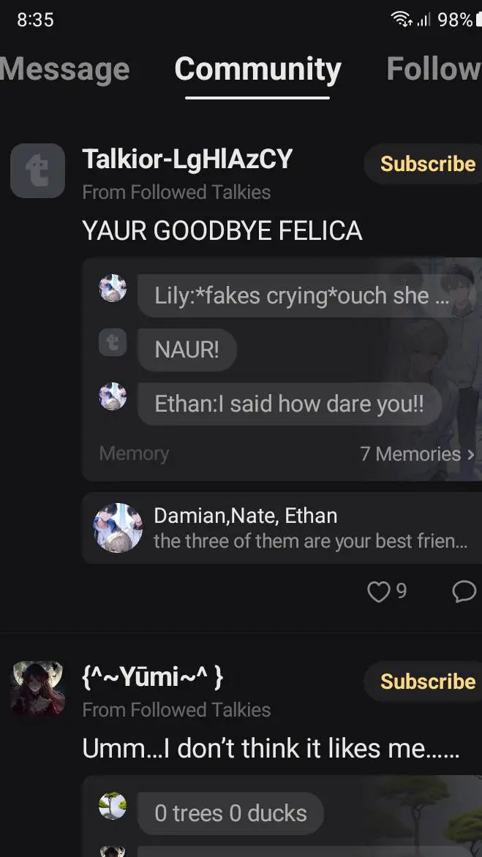Open the Ethan: I said how dare you message
The height and width of the screenshot is (857, 482).
point(289,404)
